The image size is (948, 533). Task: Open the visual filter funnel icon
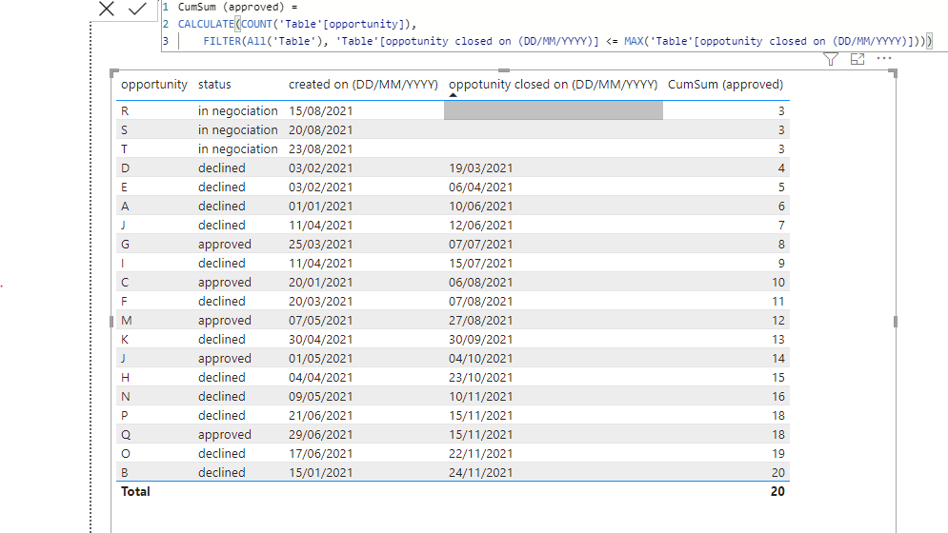[831, 59]
